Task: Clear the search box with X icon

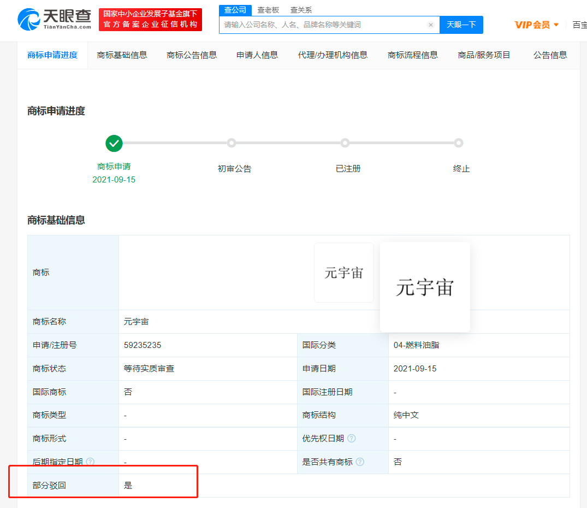Action: (430, 25)
